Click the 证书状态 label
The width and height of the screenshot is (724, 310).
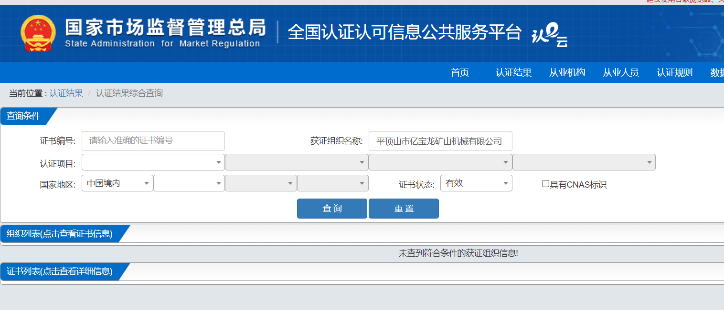(x=417, y=185)
